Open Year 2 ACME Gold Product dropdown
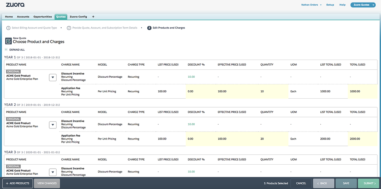This screenshot has width=381, height=189. pos(53,125)
